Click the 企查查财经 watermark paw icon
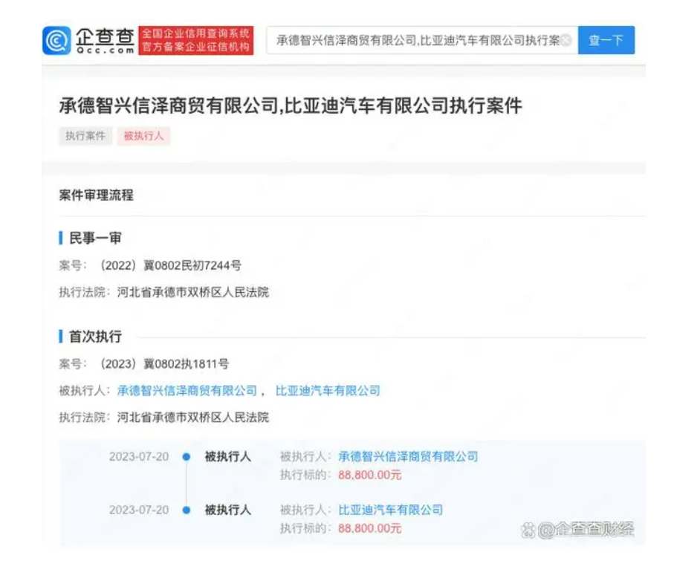Viewport: 674px width, 564px height. pos(528,529)
